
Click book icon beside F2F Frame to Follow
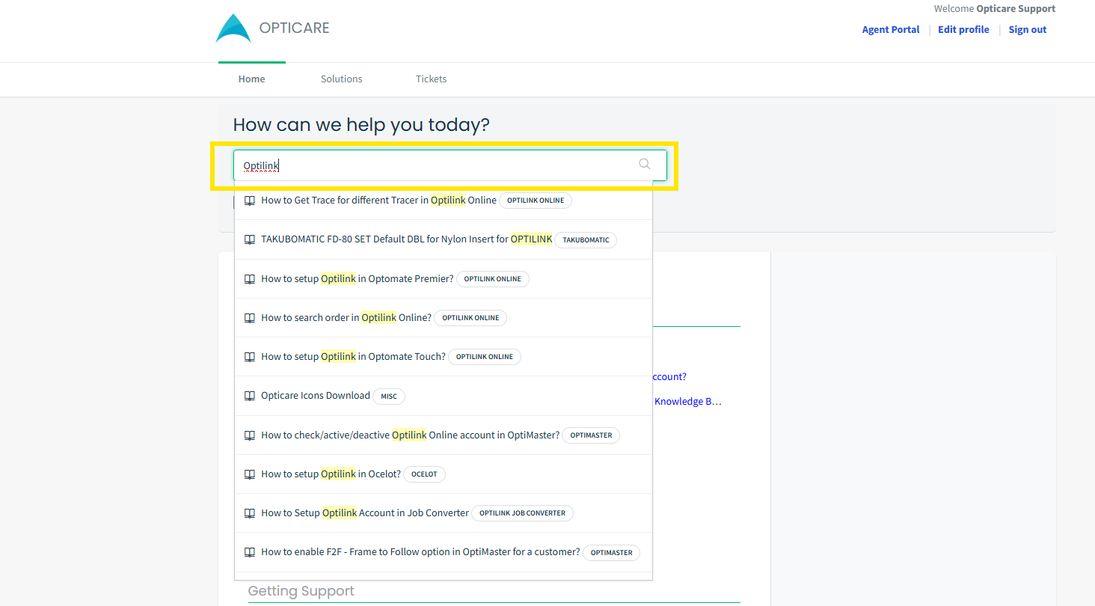[250, 552]
